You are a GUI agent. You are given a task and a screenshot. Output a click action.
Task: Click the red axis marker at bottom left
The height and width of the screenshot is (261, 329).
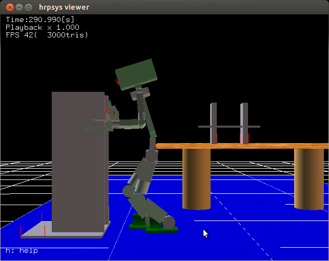click(x=20, y=232)
